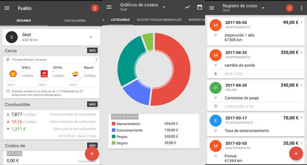Switch to the Calculadora tab

[75, 20]
